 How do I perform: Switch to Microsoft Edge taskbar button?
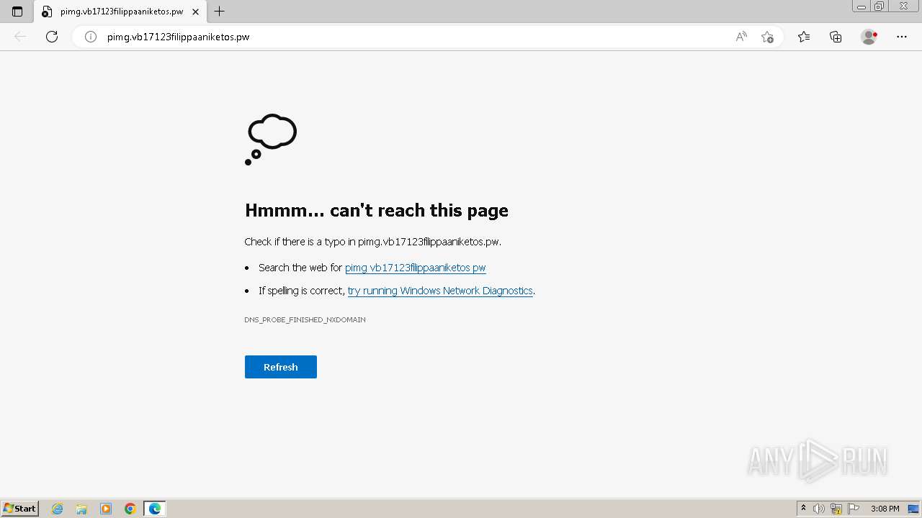(x=155, y=509)
